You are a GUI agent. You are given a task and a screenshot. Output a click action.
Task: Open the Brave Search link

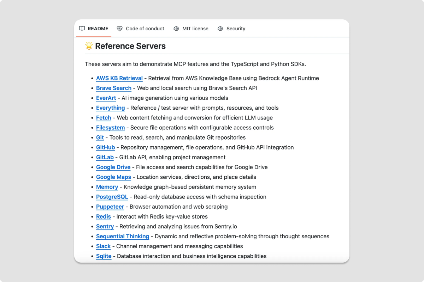click(114, 88)
